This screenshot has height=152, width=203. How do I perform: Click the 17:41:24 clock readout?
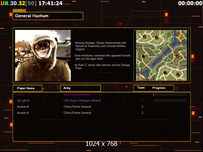tap(50, 3)
